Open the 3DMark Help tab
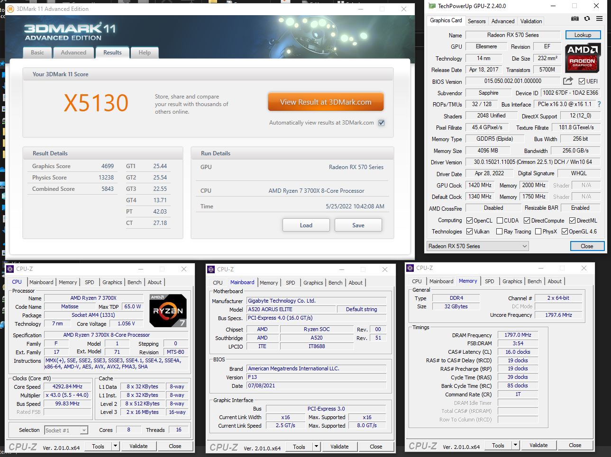611x457 pixels. tap(145, 53)
